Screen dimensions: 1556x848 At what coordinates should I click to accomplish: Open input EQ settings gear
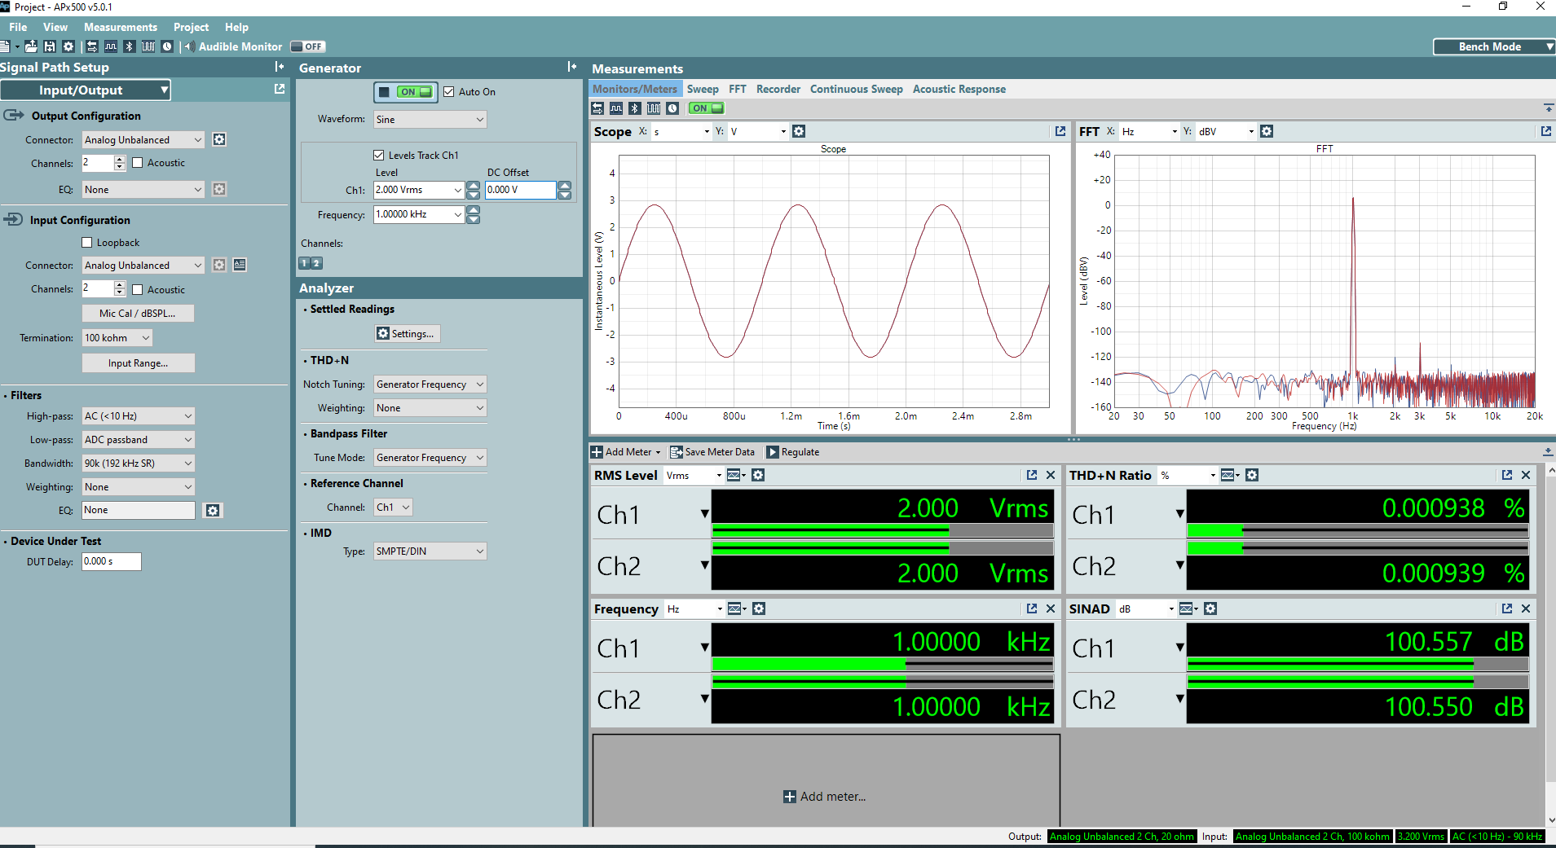[213, 510]
